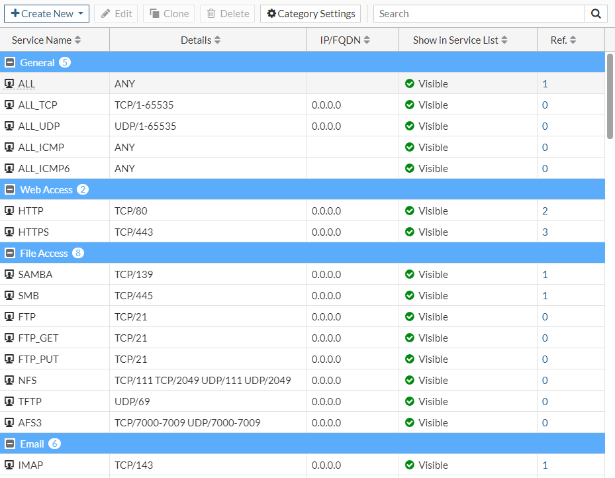Click the green Visible checkmark for HTTP

point(410,211)
